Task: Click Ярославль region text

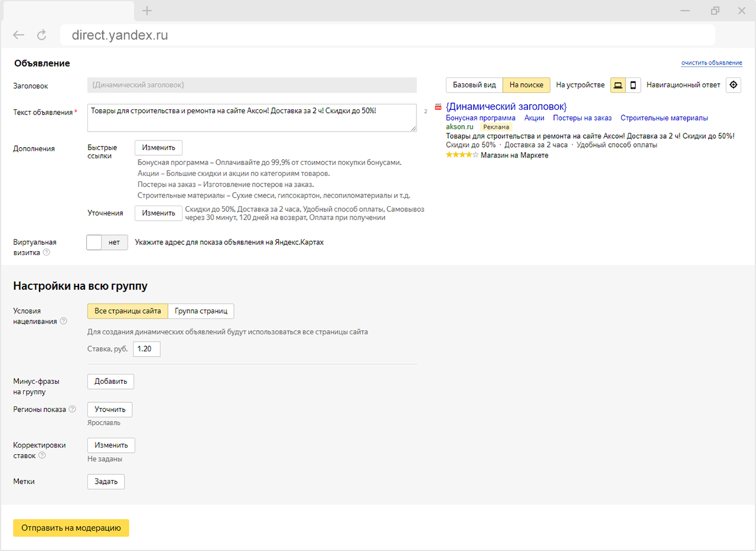Action: (x=104, y=423)
